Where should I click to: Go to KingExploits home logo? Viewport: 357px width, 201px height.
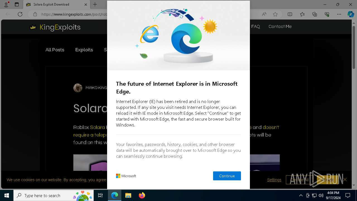[x=55, y=27]
